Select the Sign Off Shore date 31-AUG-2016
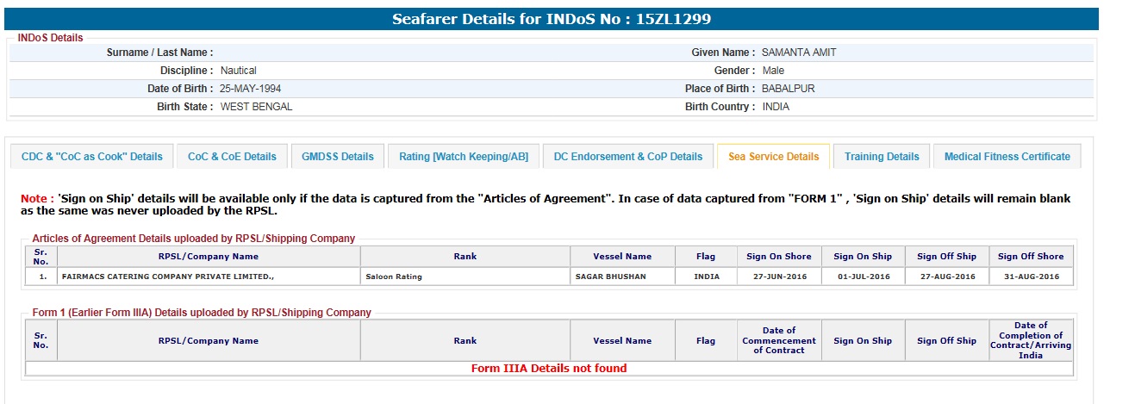 (1031, 277)
